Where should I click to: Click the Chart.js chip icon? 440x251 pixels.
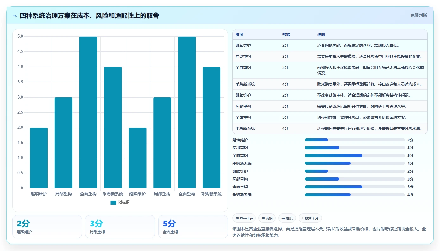[237, 218]
